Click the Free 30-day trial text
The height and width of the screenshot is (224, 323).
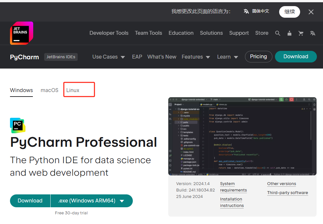(71, 213)
